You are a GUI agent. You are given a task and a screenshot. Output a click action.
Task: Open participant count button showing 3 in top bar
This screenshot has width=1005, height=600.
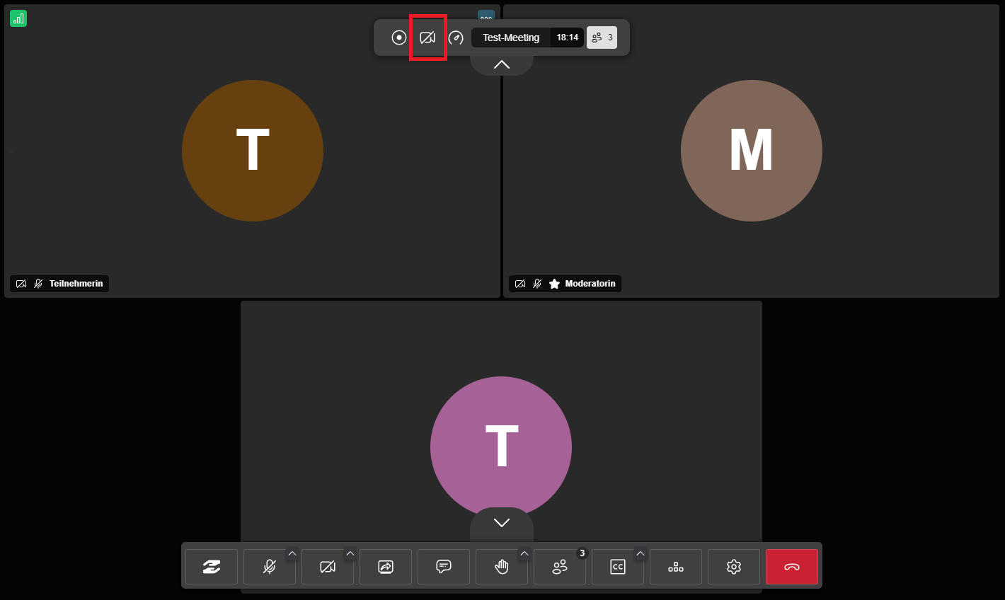(602, 37)
